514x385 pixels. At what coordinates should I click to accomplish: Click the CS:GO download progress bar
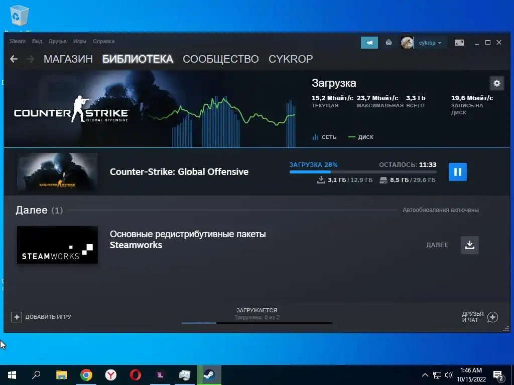(x=363, y=172)
